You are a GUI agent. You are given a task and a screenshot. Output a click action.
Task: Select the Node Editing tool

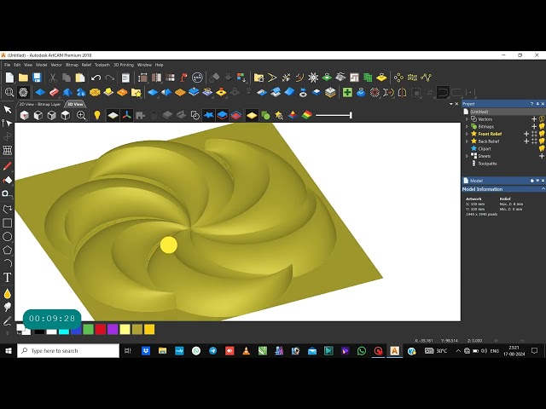(8, 123)
